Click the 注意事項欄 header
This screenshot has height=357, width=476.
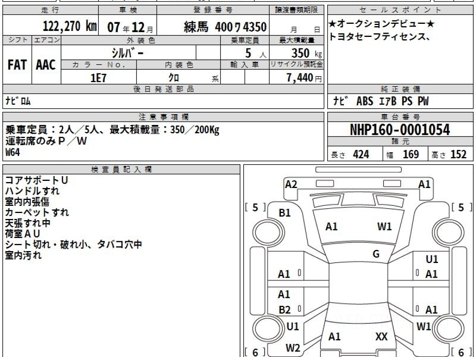point(163,117)
